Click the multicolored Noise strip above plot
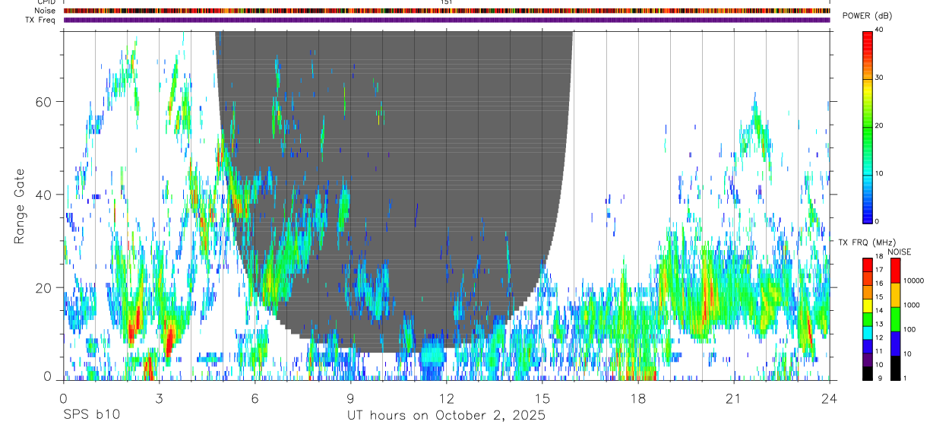The height and width of the screenshot is (431, 933). [x=447, y=11]
